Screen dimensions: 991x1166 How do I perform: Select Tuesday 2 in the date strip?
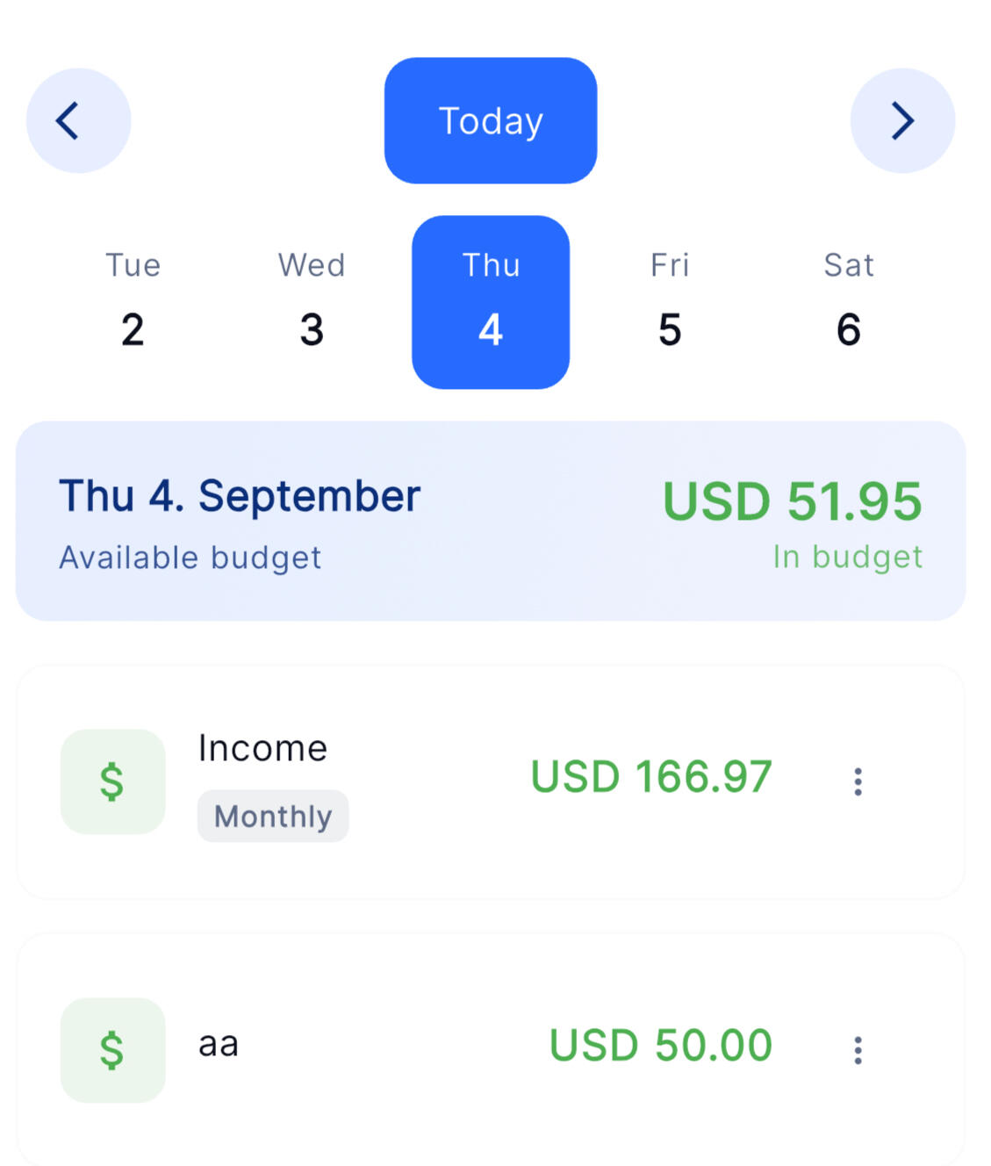tap(133, 303)
